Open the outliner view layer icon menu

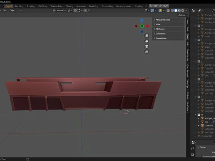click(x=200, y=11)
